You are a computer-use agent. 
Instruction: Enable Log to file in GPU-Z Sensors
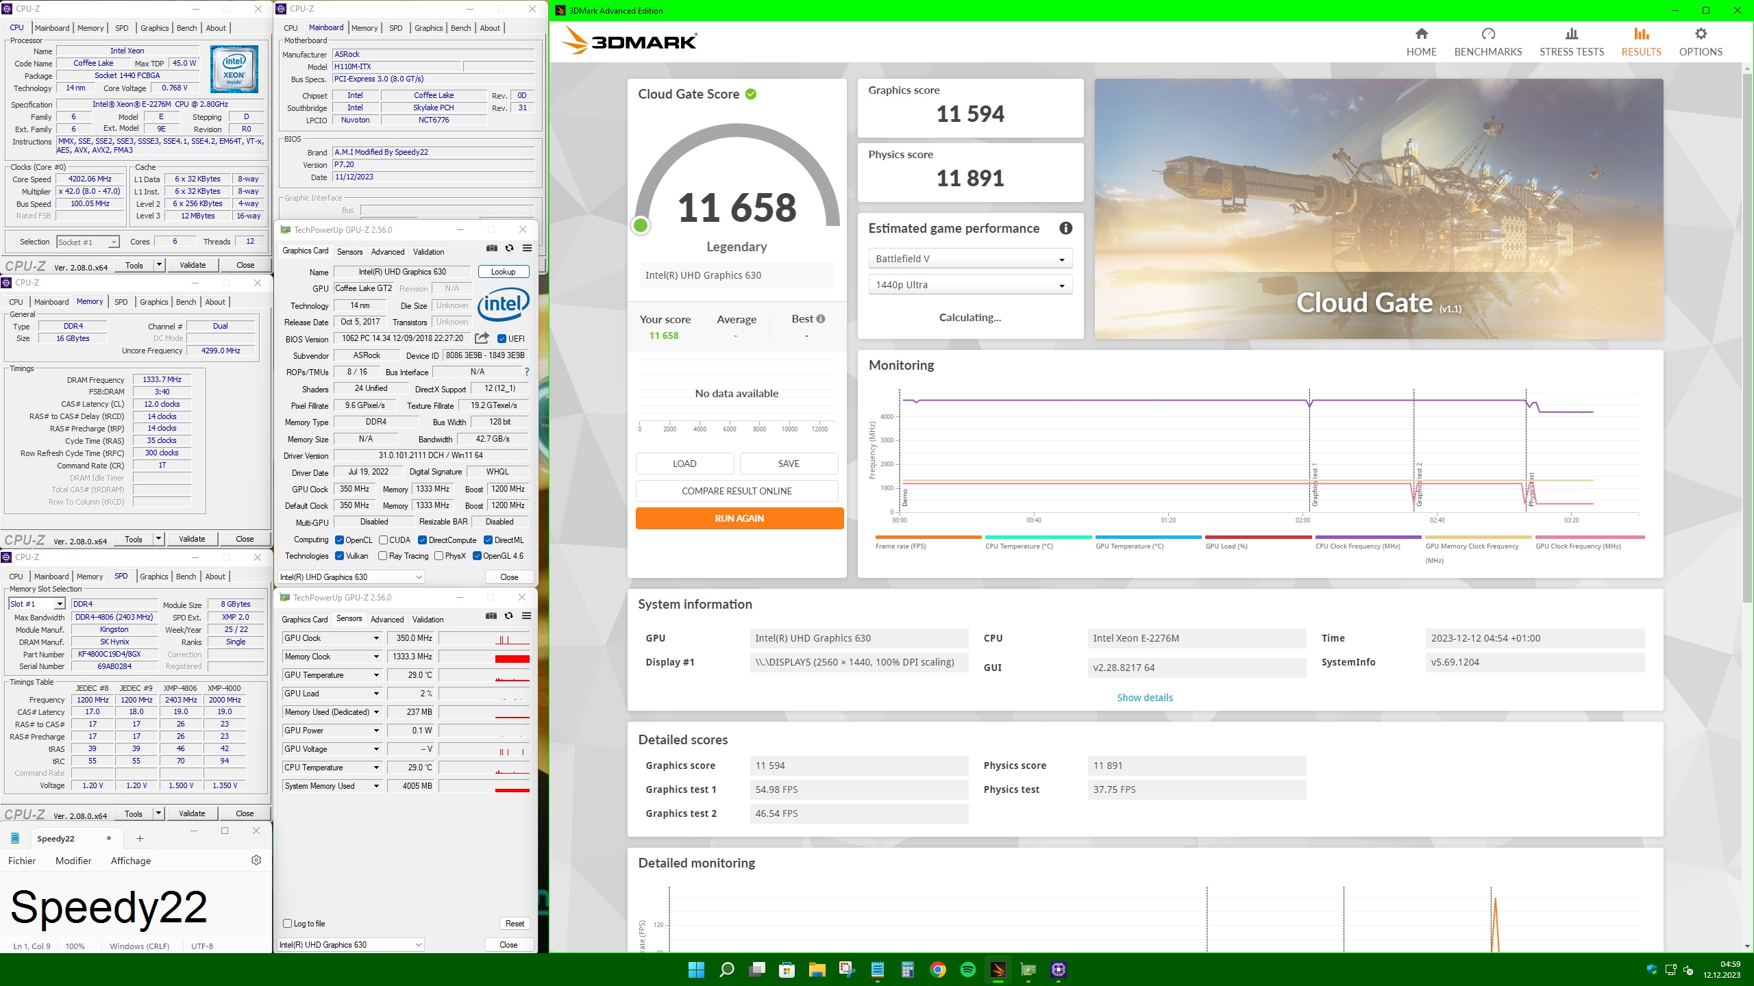click(x=288, y=924)
